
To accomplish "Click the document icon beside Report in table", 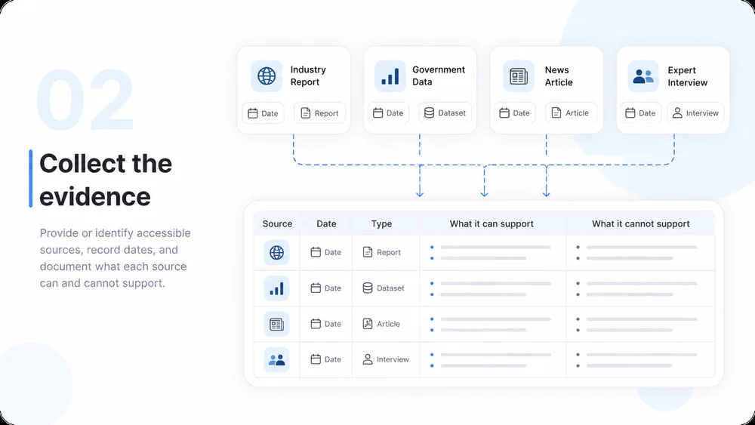I will click(x=368, y=252).
